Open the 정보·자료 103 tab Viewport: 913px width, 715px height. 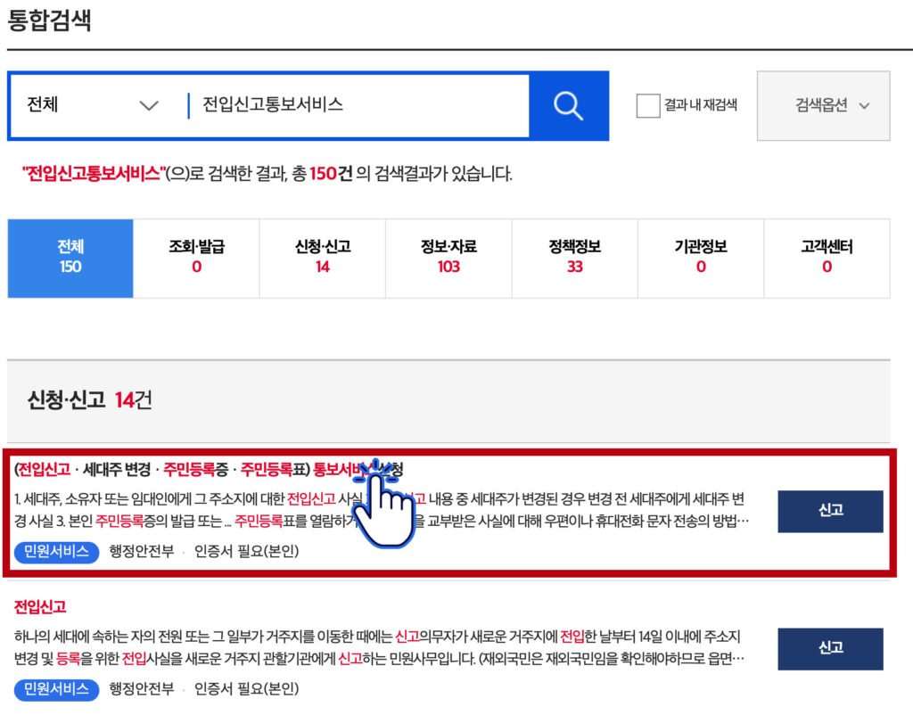coord(448,258)
